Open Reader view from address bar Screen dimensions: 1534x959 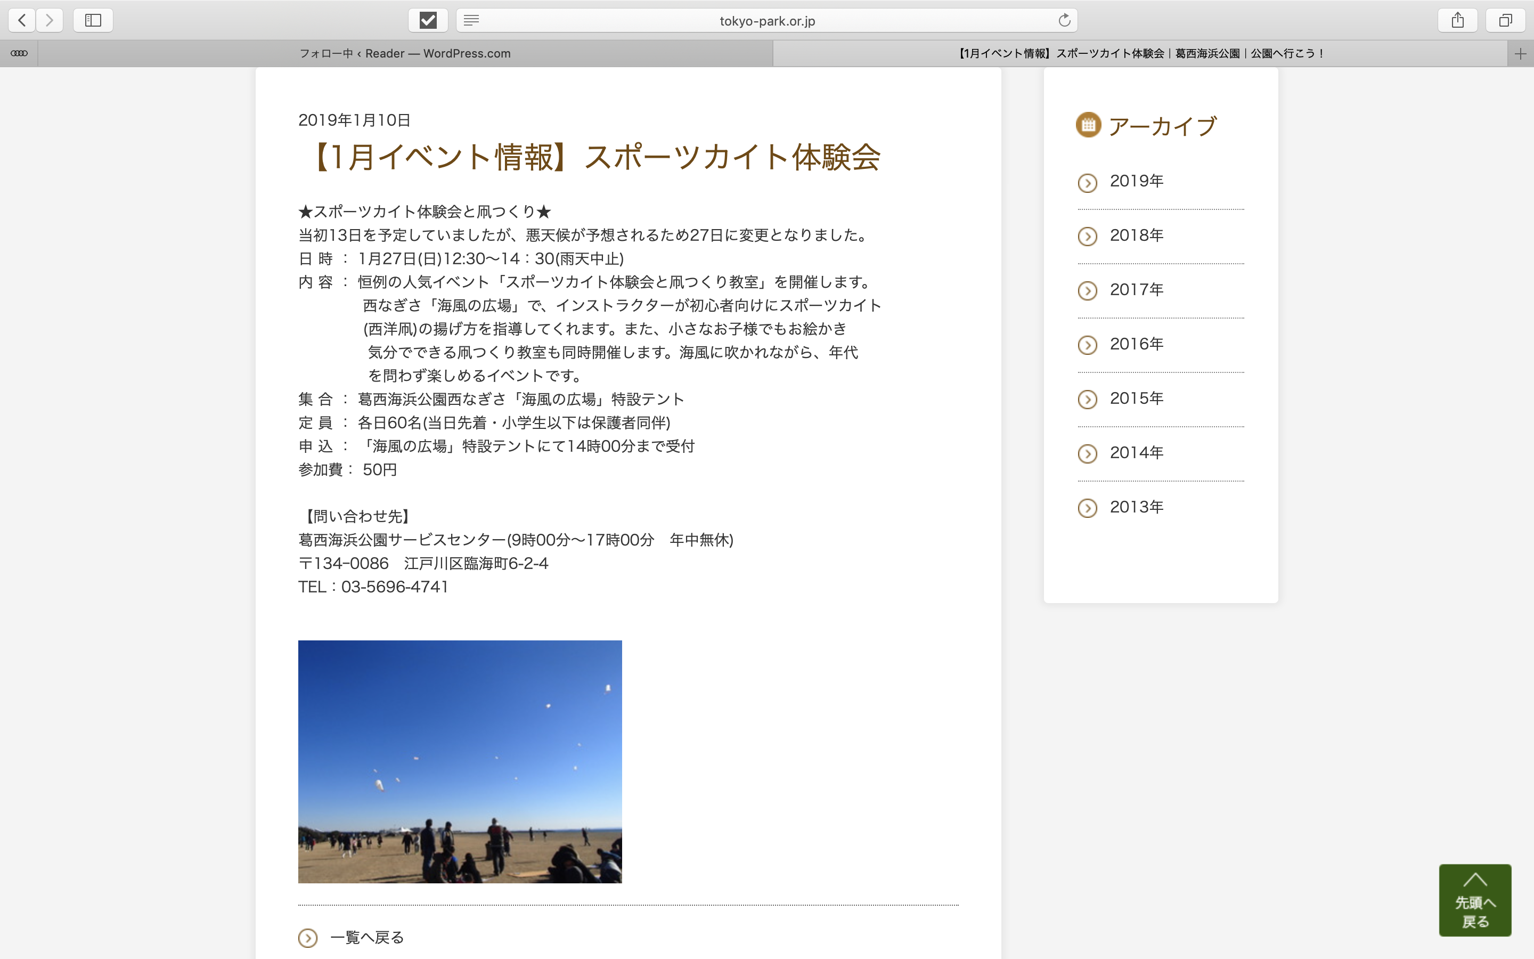471,20
